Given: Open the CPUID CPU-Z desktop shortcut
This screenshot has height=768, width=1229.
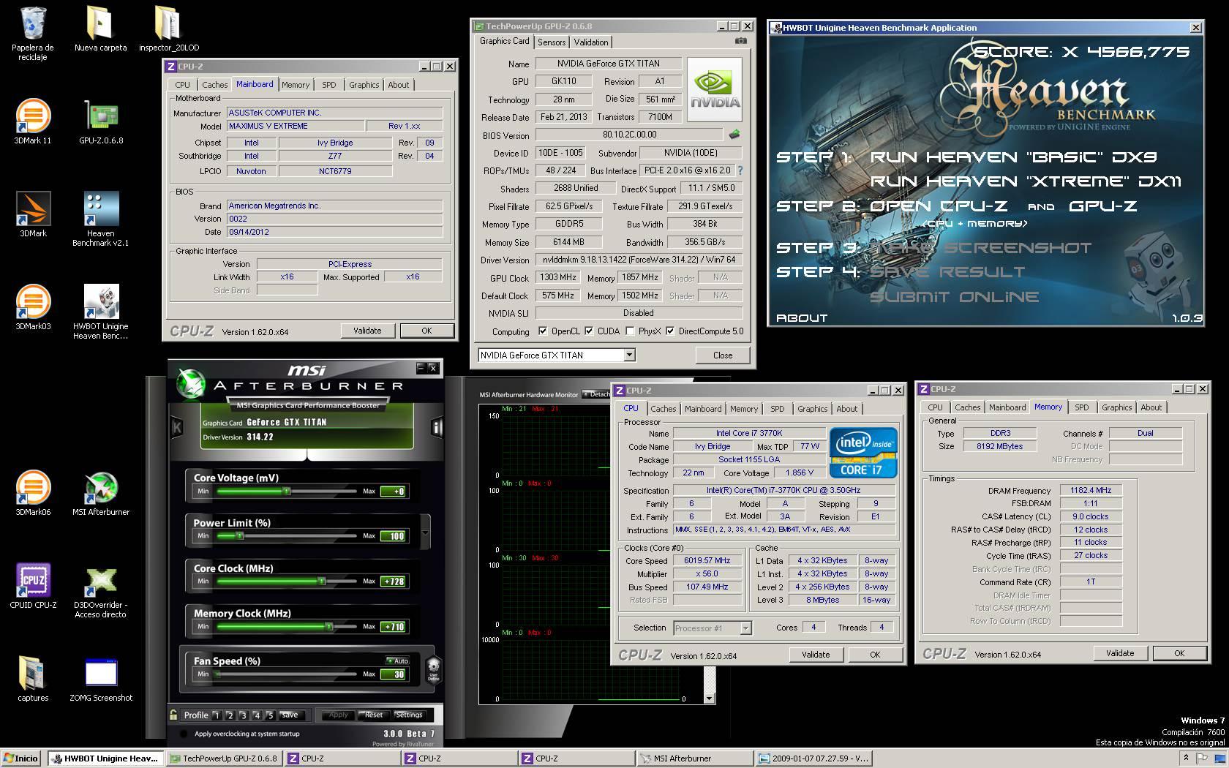Looking at the screenshot, I should click(x=33, y=586).
